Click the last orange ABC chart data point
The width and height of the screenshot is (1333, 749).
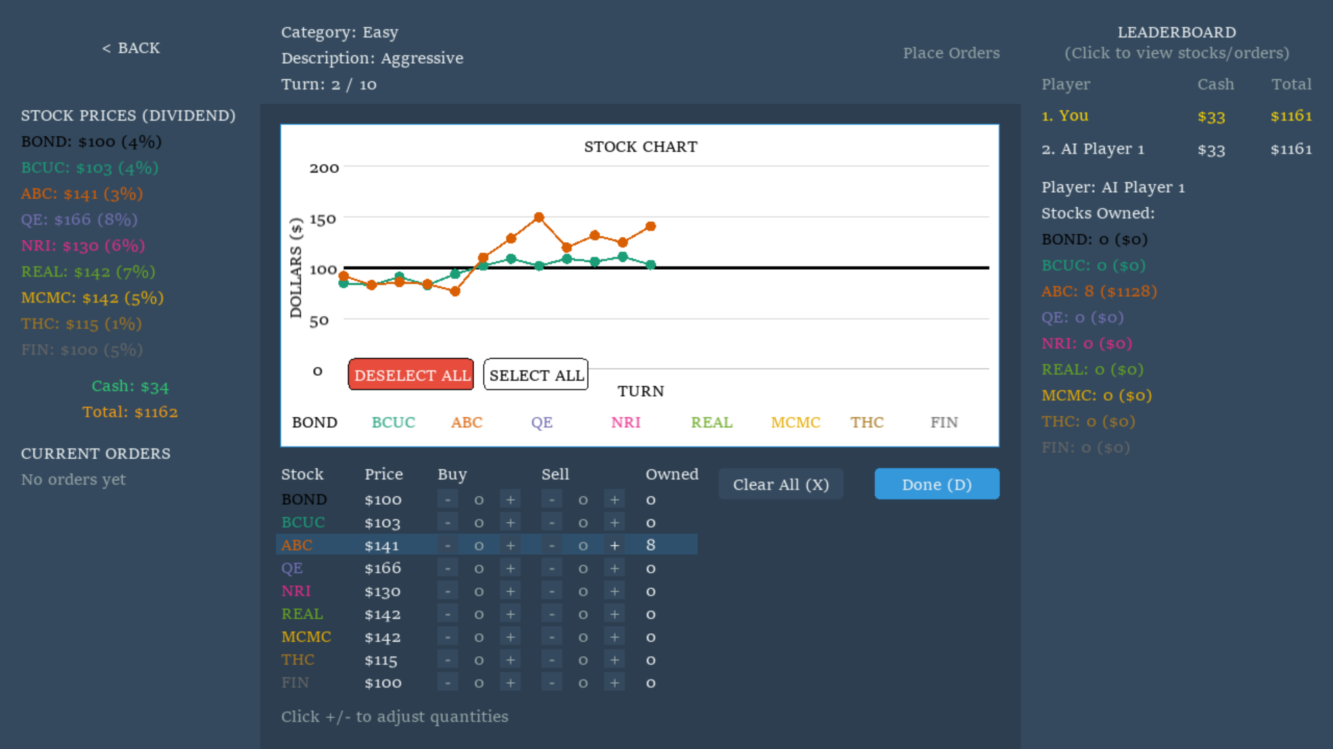pos(651,226)
